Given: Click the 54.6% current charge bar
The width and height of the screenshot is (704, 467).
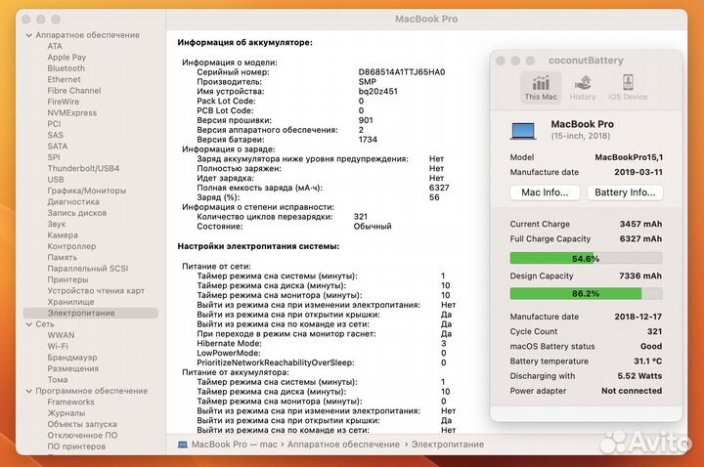Looking at the screenshot, I should pos(587,258).
